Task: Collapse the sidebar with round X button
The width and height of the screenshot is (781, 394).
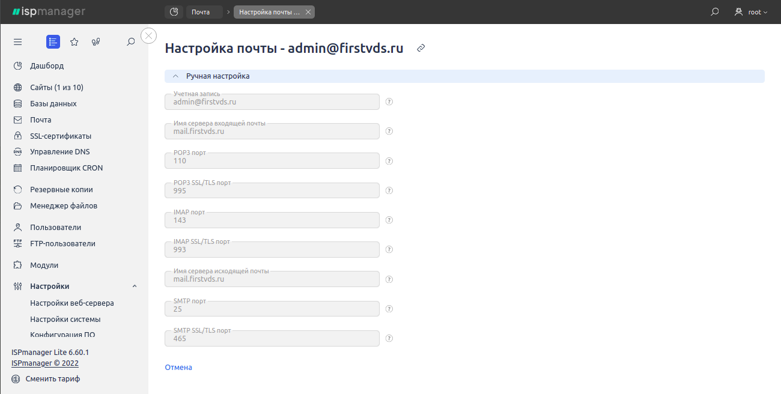Action: (x=149, y=36)
